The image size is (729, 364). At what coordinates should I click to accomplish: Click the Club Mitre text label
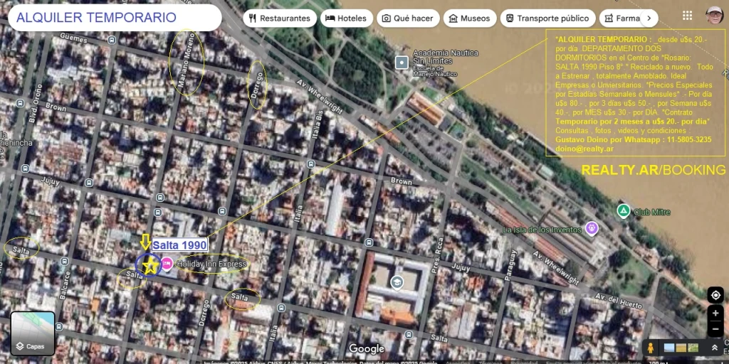point(652,212)
